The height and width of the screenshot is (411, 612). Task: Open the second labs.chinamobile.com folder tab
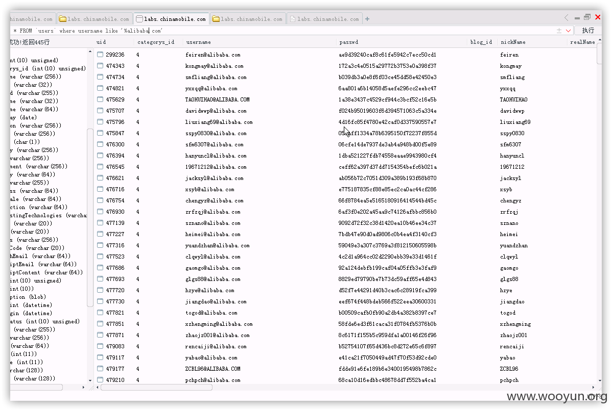point(94,19)
